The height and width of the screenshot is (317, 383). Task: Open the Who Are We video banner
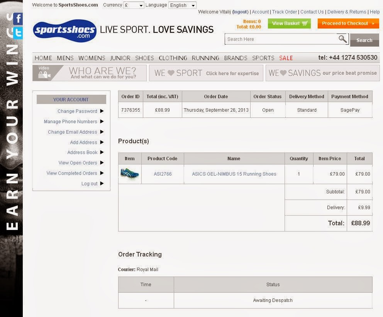pos(90,73)
